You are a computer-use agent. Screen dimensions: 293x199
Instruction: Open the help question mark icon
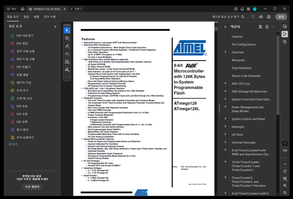pos(236,9)
